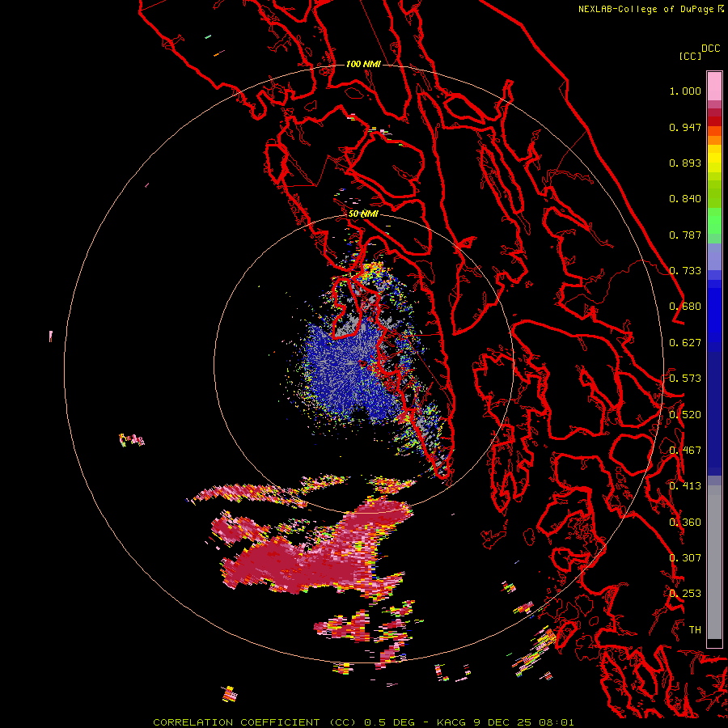Click the 0.893 value on the color scale

(x=685, y=163)
